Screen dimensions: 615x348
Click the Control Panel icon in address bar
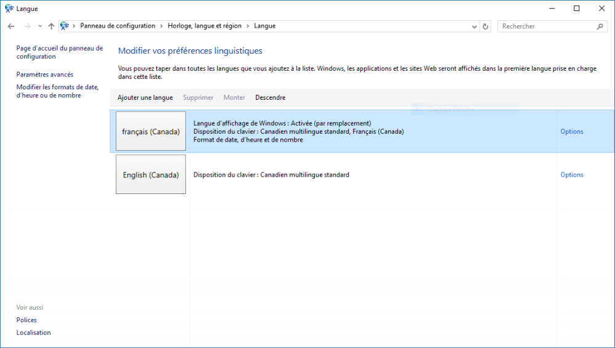(65, 26)
